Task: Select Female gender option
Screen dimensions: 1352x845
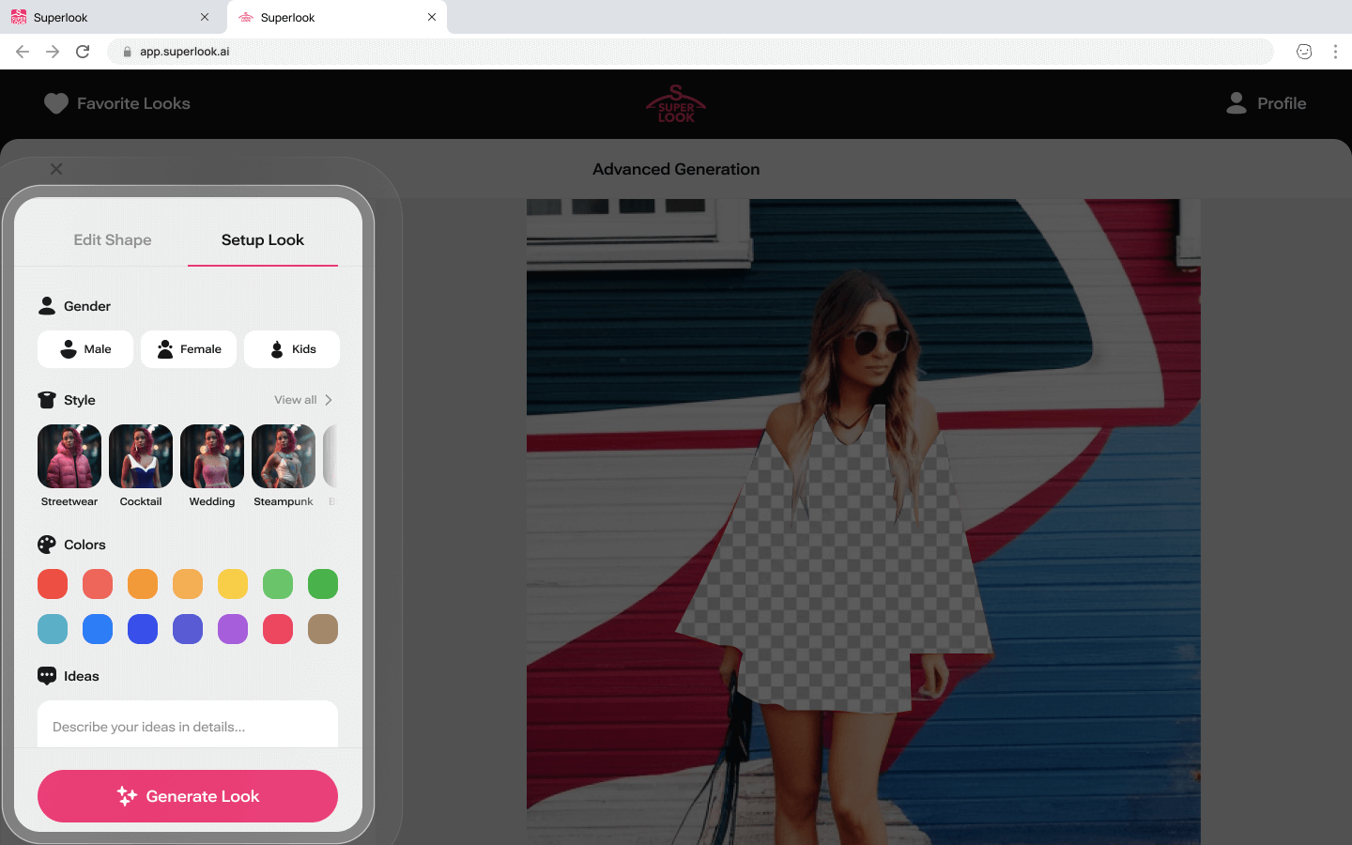Action: tap(189, 349)
